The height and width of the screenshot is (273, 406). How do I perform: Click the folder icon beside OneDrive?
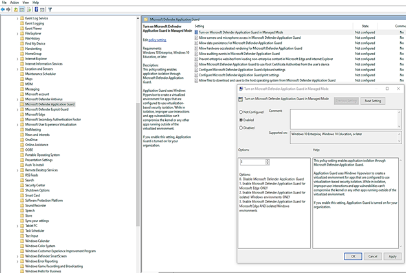(x=22, y=140)
